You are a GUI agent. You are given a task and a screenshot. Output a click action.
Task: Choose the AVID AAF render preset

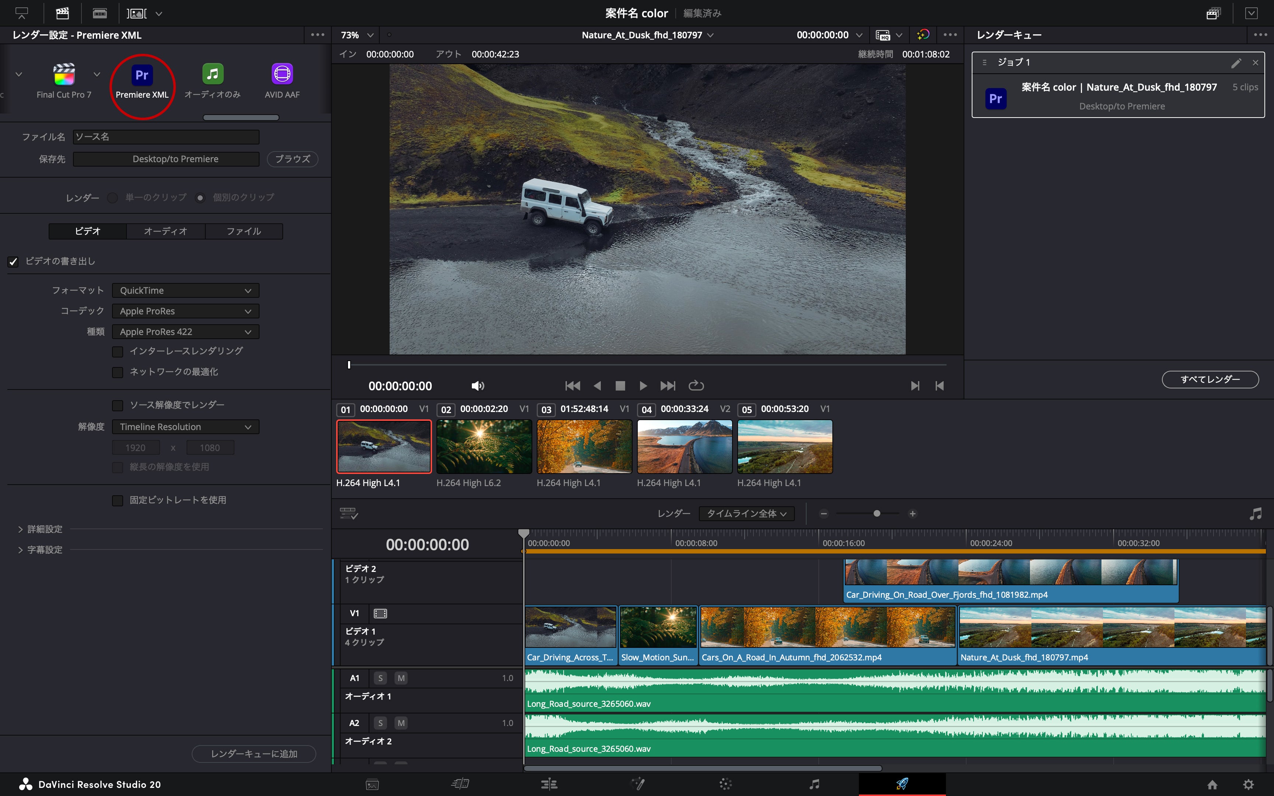(x=282, y=74)
